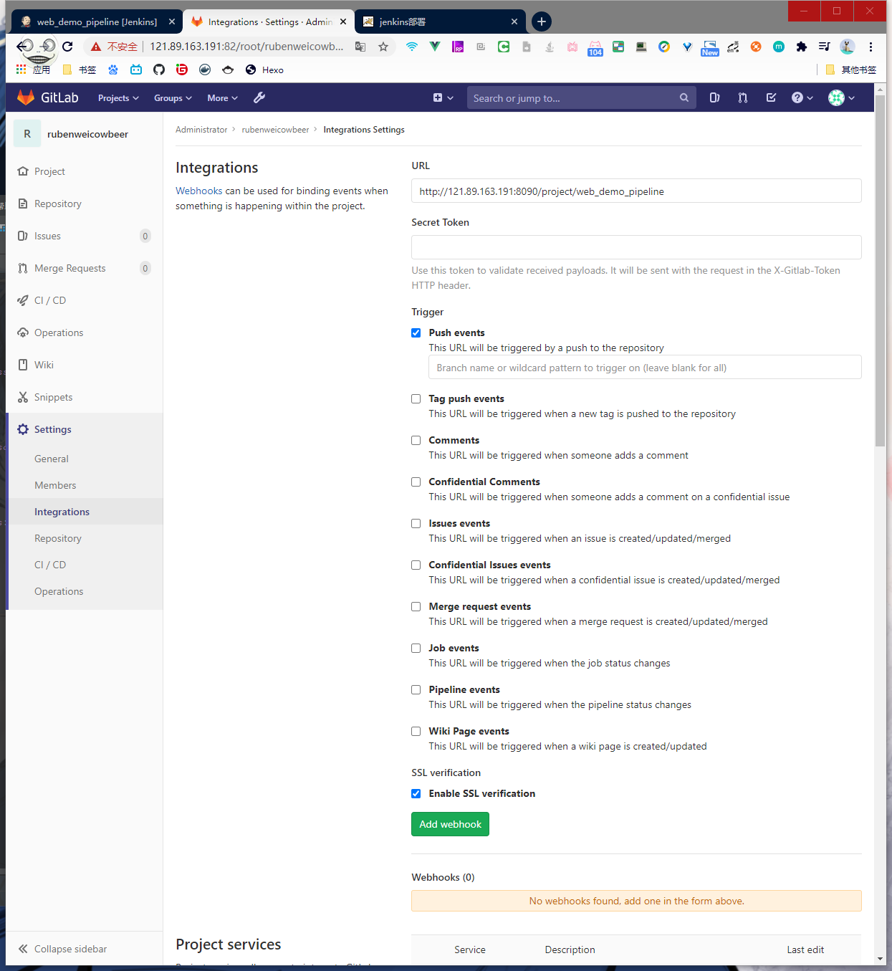Switch to the web_demo_pipeline Jenkins tab
892x971 pixels.
point(97,21)
